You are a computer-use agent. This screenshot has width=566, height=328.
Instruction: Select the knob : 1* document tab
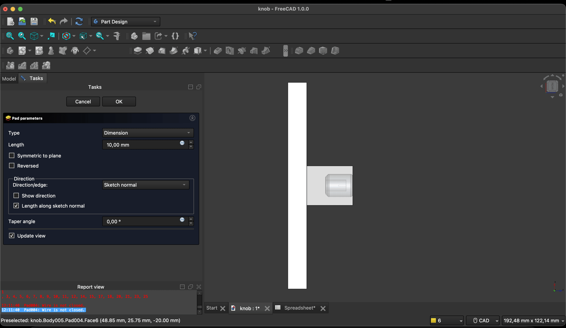(250, 308)
